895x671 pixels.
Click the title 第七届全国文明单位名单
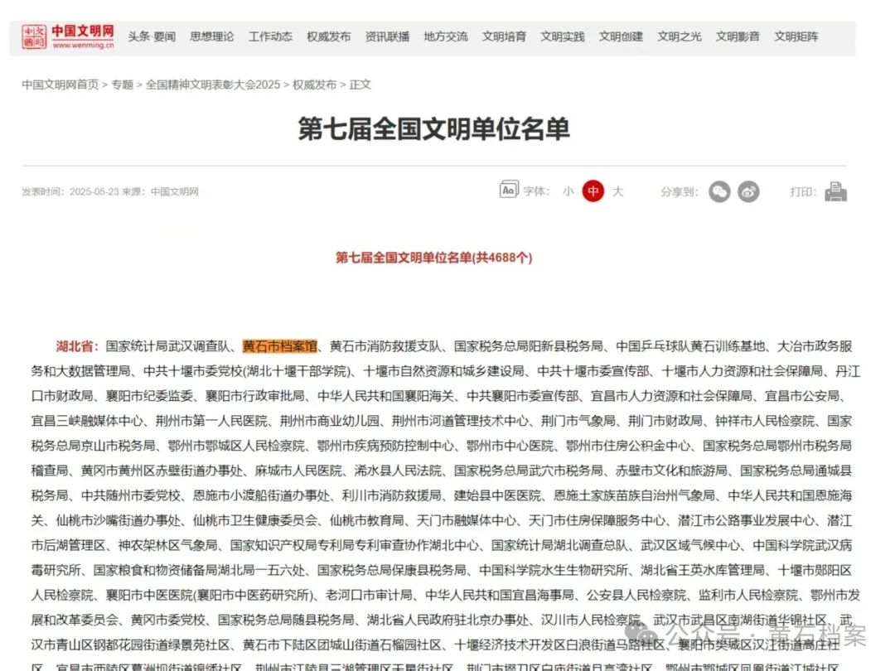click(x=433, y=129)
